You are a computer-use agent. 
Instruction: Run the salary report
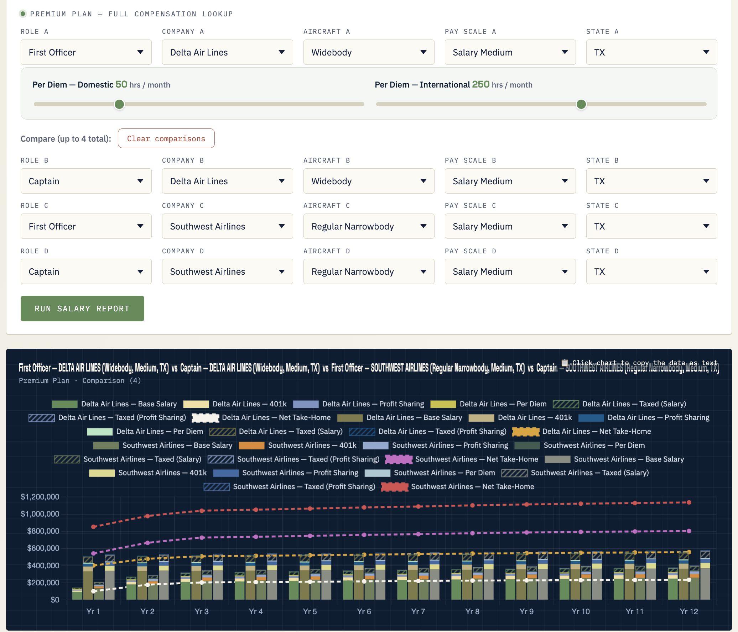(x=82, y=309)
